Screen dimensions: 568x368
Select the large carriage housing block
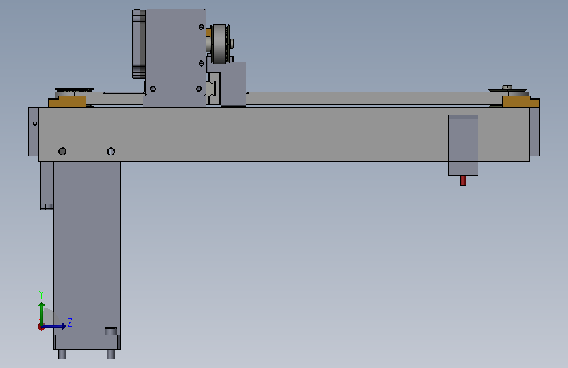tap(176, 52)
